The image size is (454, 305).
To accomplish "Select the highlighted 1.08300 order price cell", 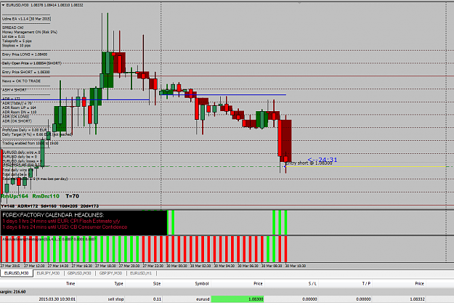I will 238,299.
